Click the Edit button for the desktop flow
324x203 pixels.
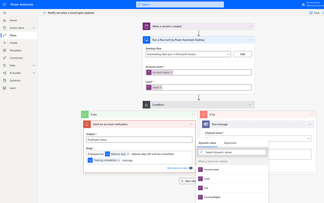243,54
